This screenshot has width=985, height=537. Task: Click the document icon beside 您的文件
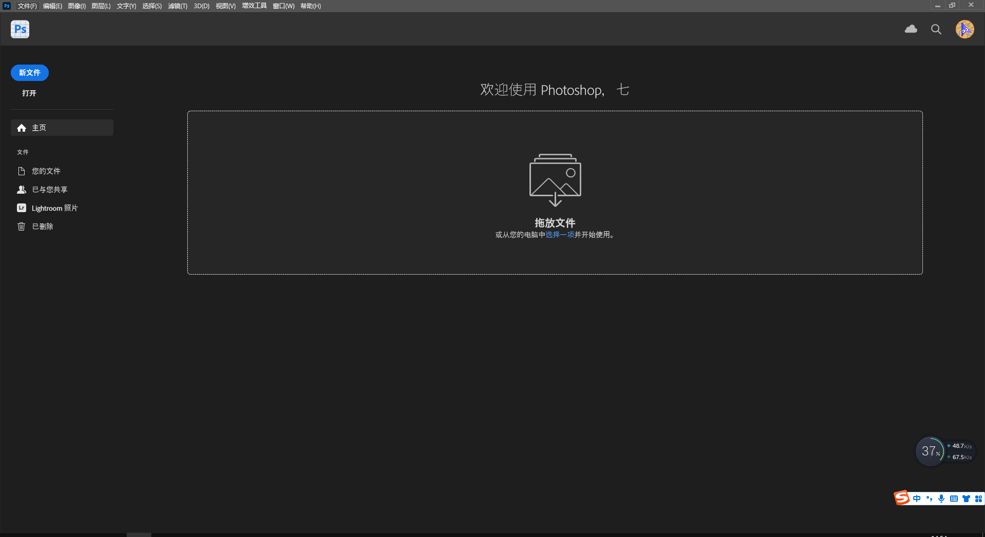pos(22,171)
